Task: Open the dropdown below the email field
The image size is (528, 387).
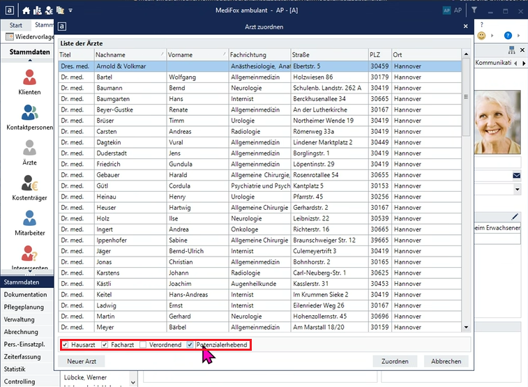Action: (x=517, y=189)
